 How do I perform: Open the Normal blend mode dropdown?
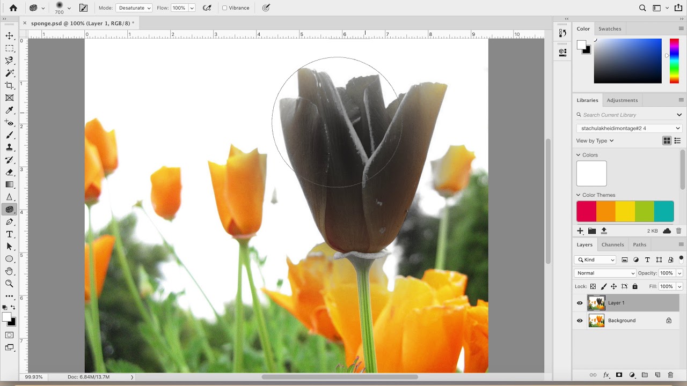pos(605,273)
